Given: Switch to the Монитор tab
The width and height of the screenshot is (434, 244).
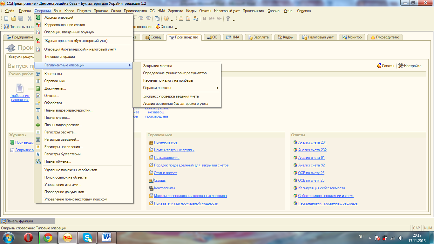Looking at the screenshot, I should click(x=352, y=37).
